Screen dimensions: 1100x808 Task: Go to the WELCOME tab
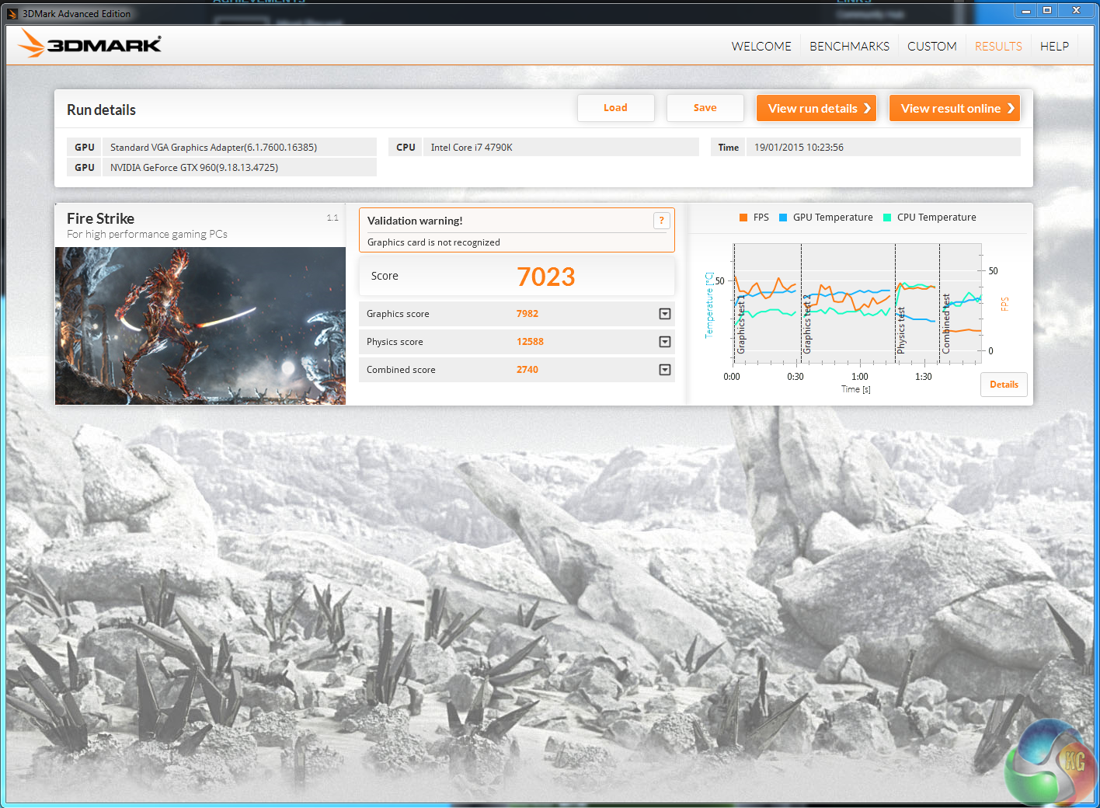click(x=761, y=47)
